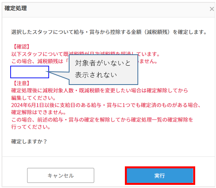Click the line starting 2024年6月1日以後
Viewport: 216px width, 188px height.
coord(106,105)
